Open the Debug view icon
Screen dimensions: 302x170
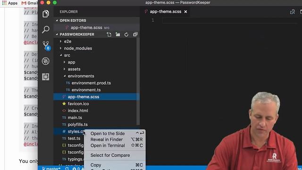[x=46, y=61]
